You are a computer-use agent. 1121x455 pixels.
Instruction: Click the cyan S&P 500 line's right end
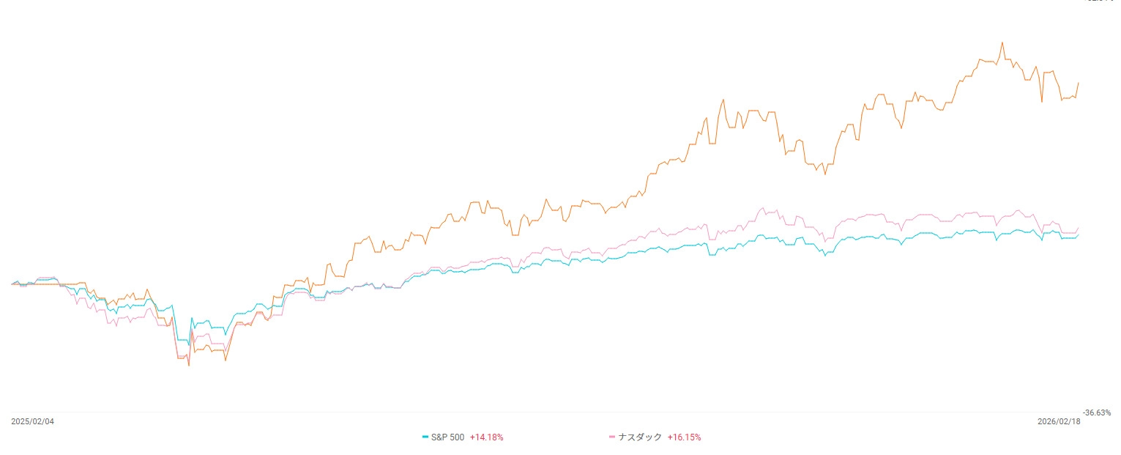click(x=1078, y=235)
